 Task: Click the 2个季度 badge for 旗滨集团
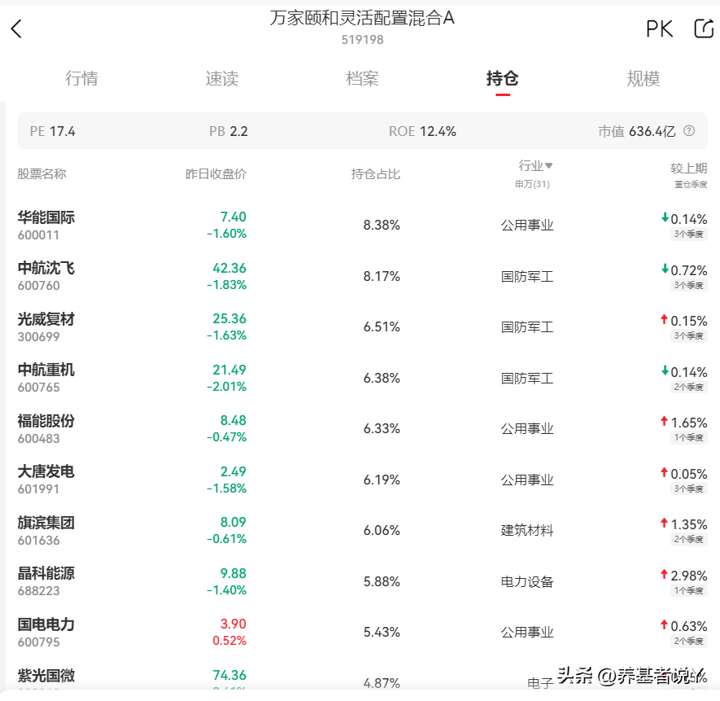pos(689,539)
